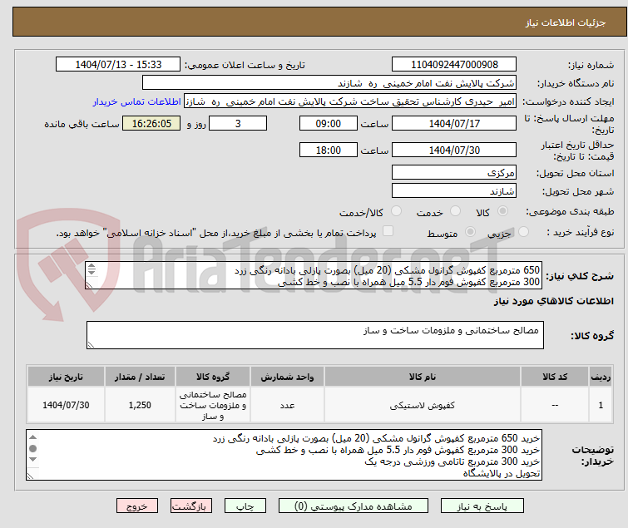The image size is (628, 528).
Task: Click the شماره نیاز field 1104092447000908
Action: coord(454,65)
